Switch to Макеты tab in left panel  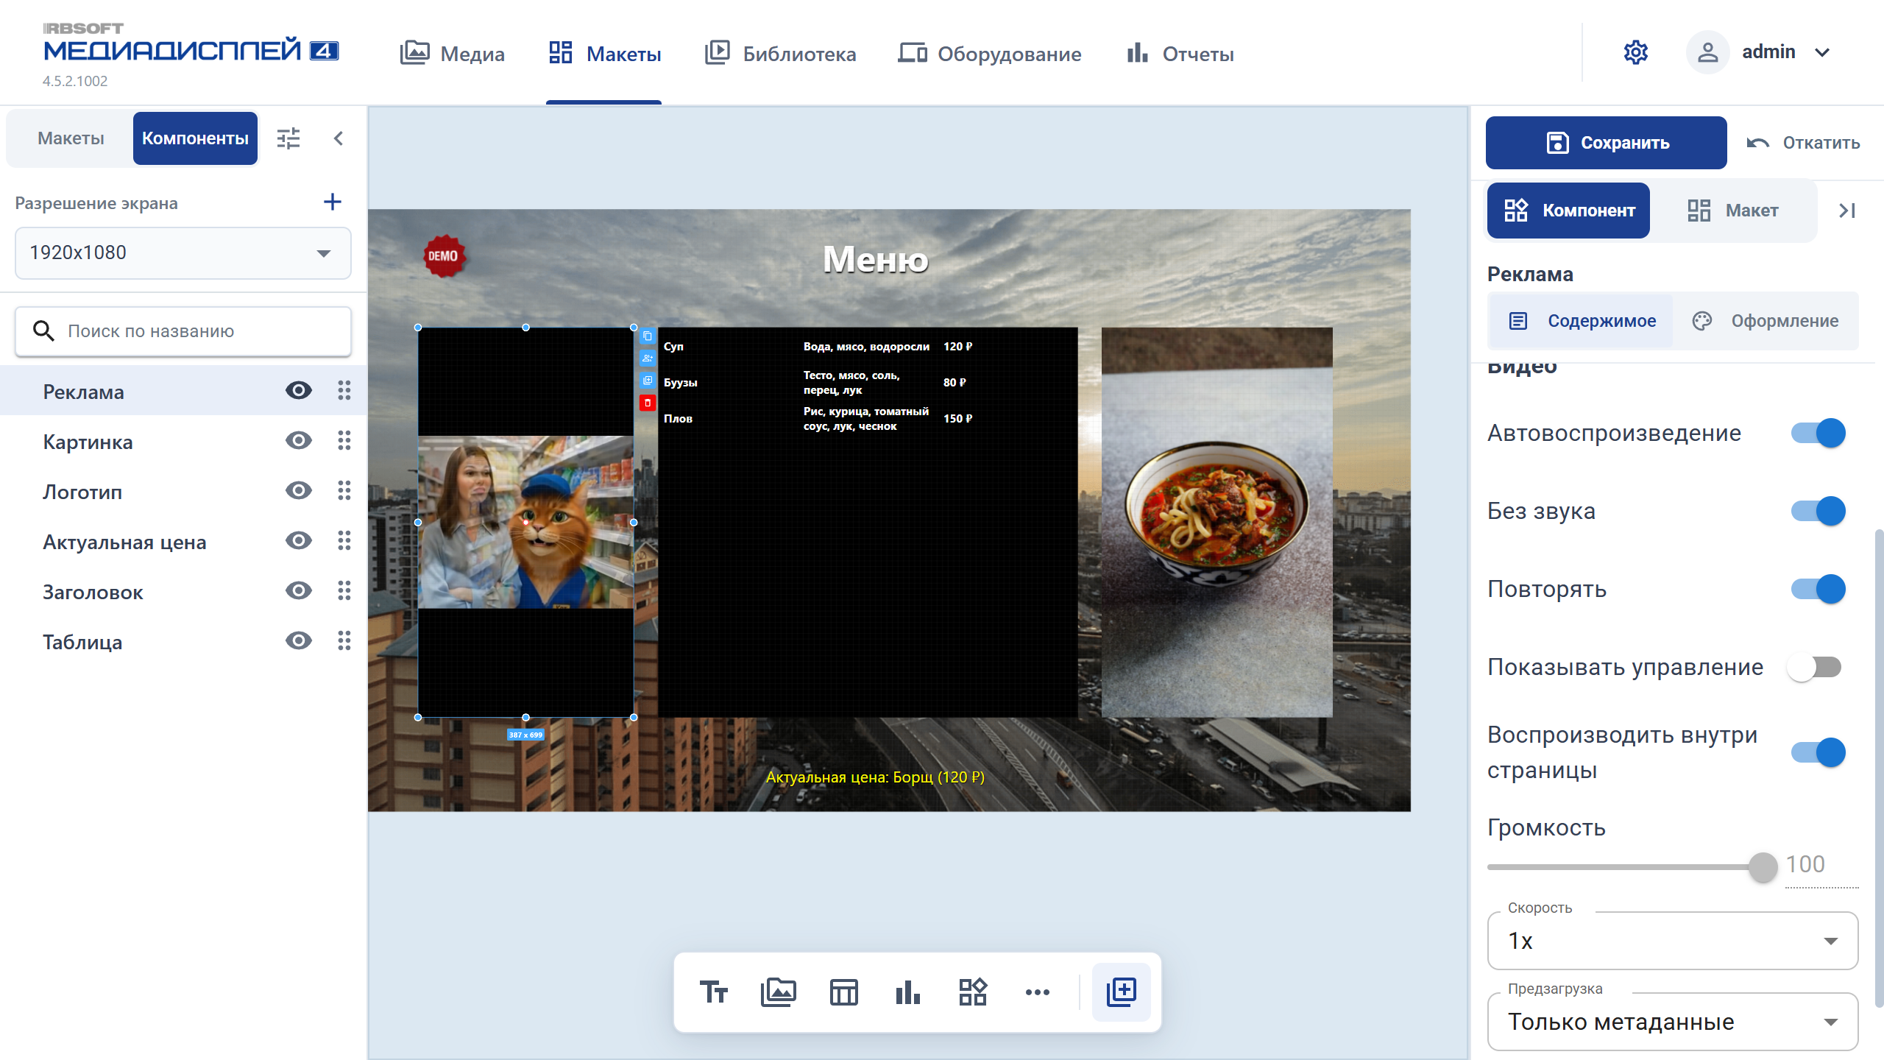(x=71, y=138)
